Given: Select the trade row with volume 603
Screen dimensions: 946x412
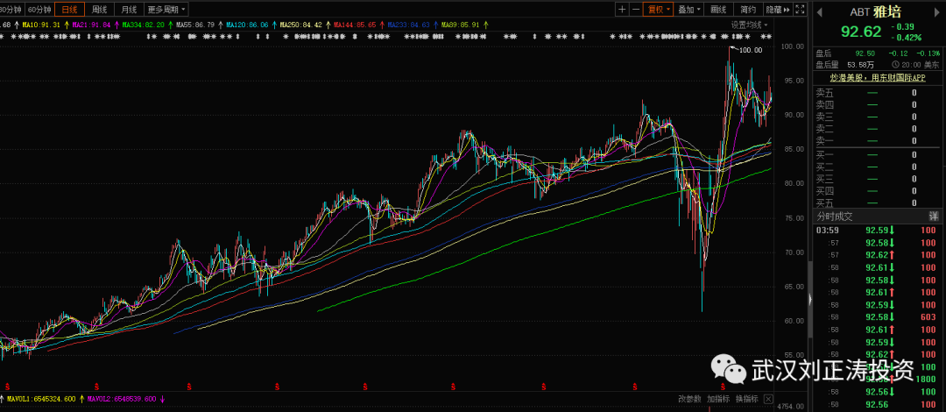Looking at the screenshot, I should [x=877, y=316].
